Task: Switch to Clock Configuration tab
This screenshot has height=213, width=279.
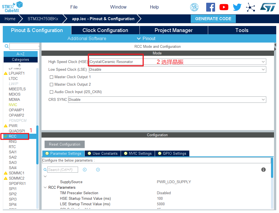Action: tap(105, 30)
